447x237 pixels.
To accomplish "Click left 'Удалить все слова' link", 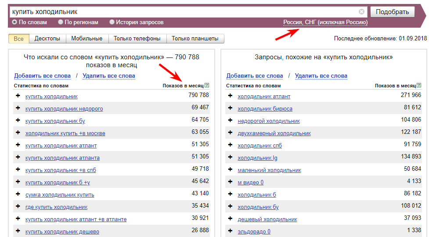I will tap(109, 76).
